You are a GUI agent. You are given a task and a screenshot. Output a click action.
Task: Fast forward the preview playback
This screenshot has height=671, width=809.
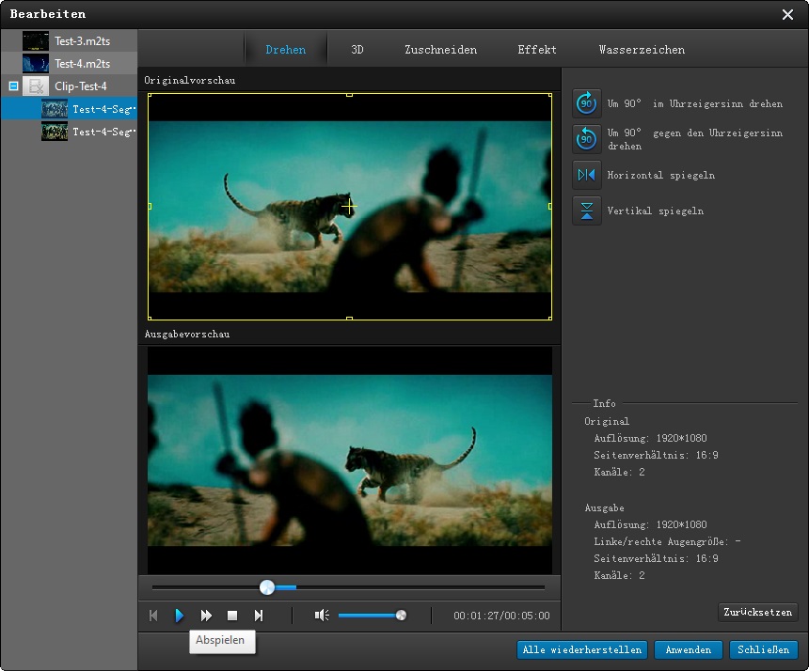click(x=206, y=616)
